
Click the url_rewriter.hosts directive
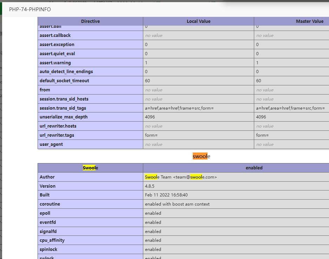coord(58,126)
